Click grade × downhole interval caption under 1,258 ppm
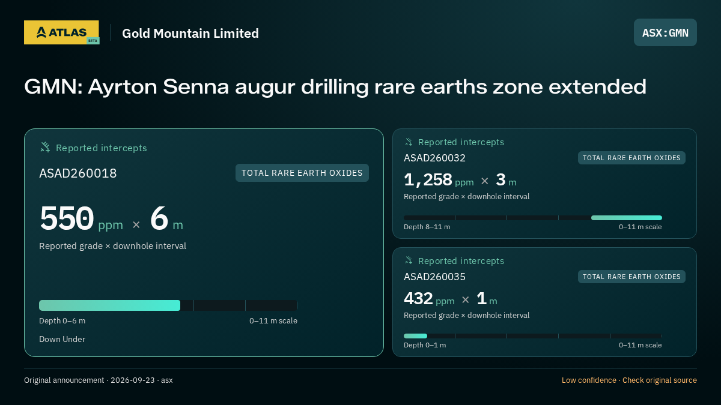Viewport: 721px width, 405px height. 467,196
